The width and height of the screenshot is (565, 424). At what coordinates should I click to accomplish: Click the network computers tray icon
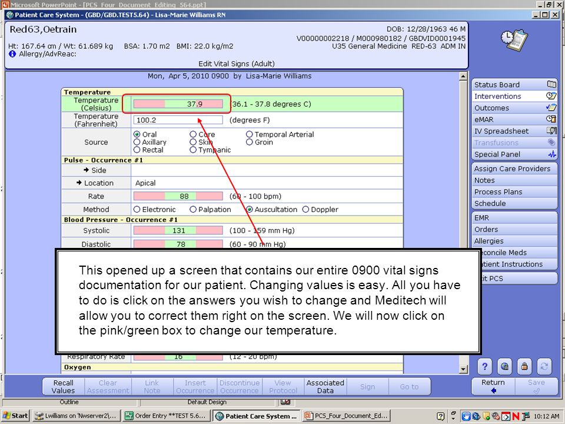point(526,416)
